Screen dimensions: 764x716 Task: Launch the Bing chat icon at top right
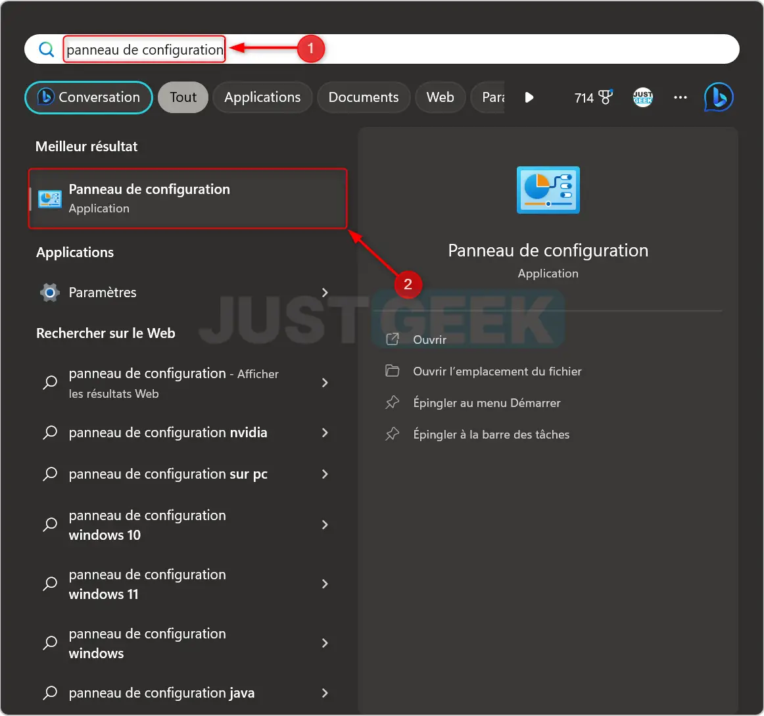(x=719, y=97)
